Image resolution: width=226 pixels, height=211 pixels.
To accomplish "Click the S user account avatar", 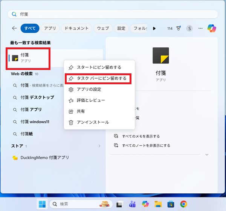I will point(189,28).
